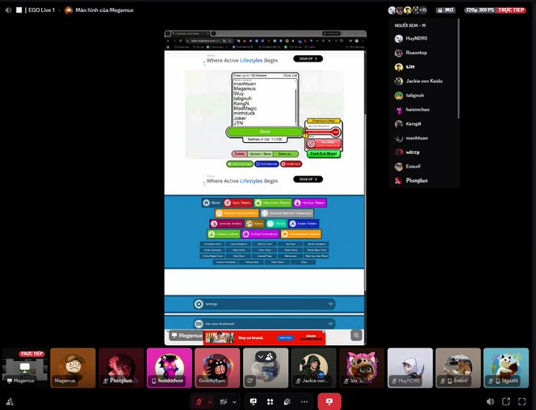Click zoom magnifier icon on stream
536x410 pixels.
click(x=356, y=336)
